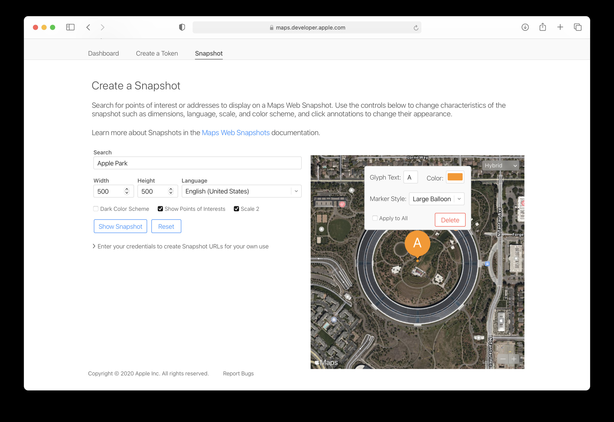Image resolution: width=614 pixels, height=422 pixels.
Task: Click the lock icon in address bar
Action: pyautogui.click(x=271, y=28)
